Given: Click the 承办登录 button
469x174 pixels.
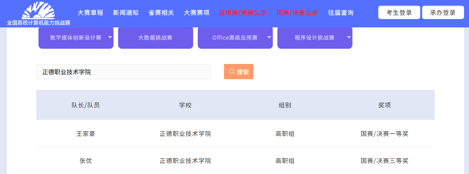Looking at the screenshot, I should point(443,13).
